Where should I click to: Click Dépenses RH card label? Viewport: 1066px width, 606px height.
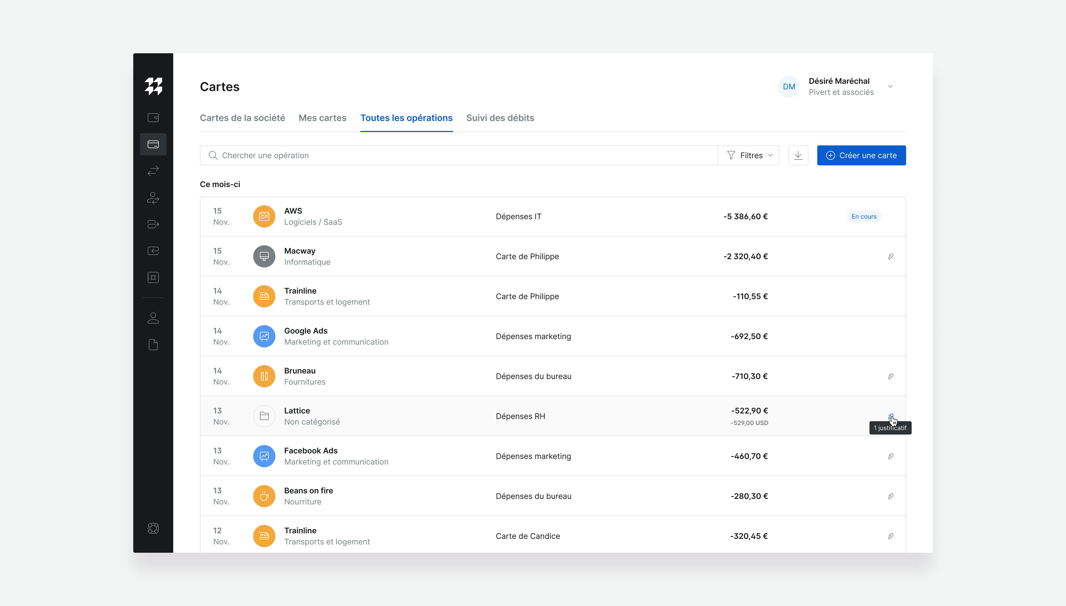520,416
